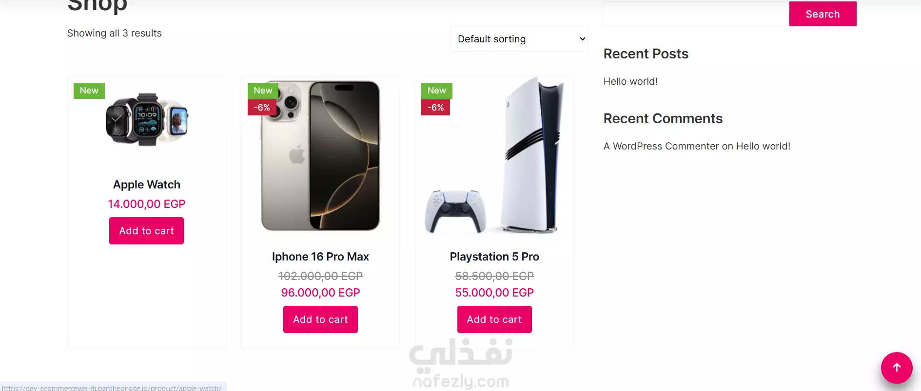Click the New badge on Playstation 5 Pro
This screenshot has width=921, height=391.
437,91
